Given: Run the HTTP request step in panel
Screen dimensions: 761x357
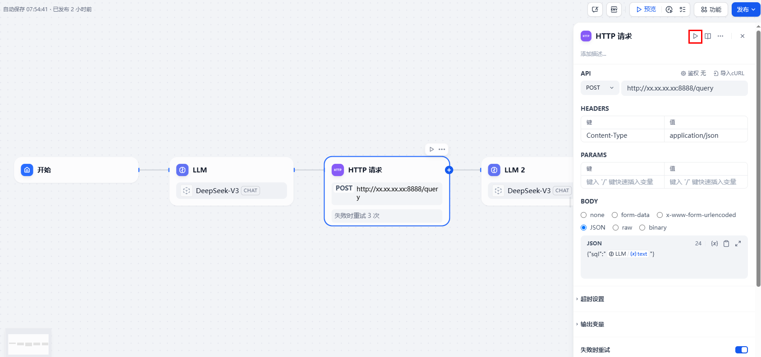Looking at the screenshot, I should (x=695, y=36).
